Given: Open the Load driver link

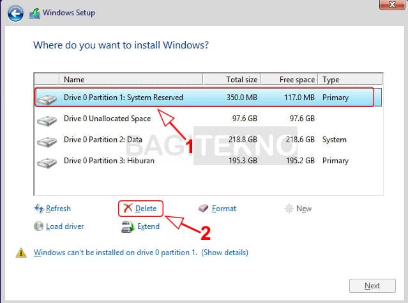Looking at the screenshot, I should point(64,226).
